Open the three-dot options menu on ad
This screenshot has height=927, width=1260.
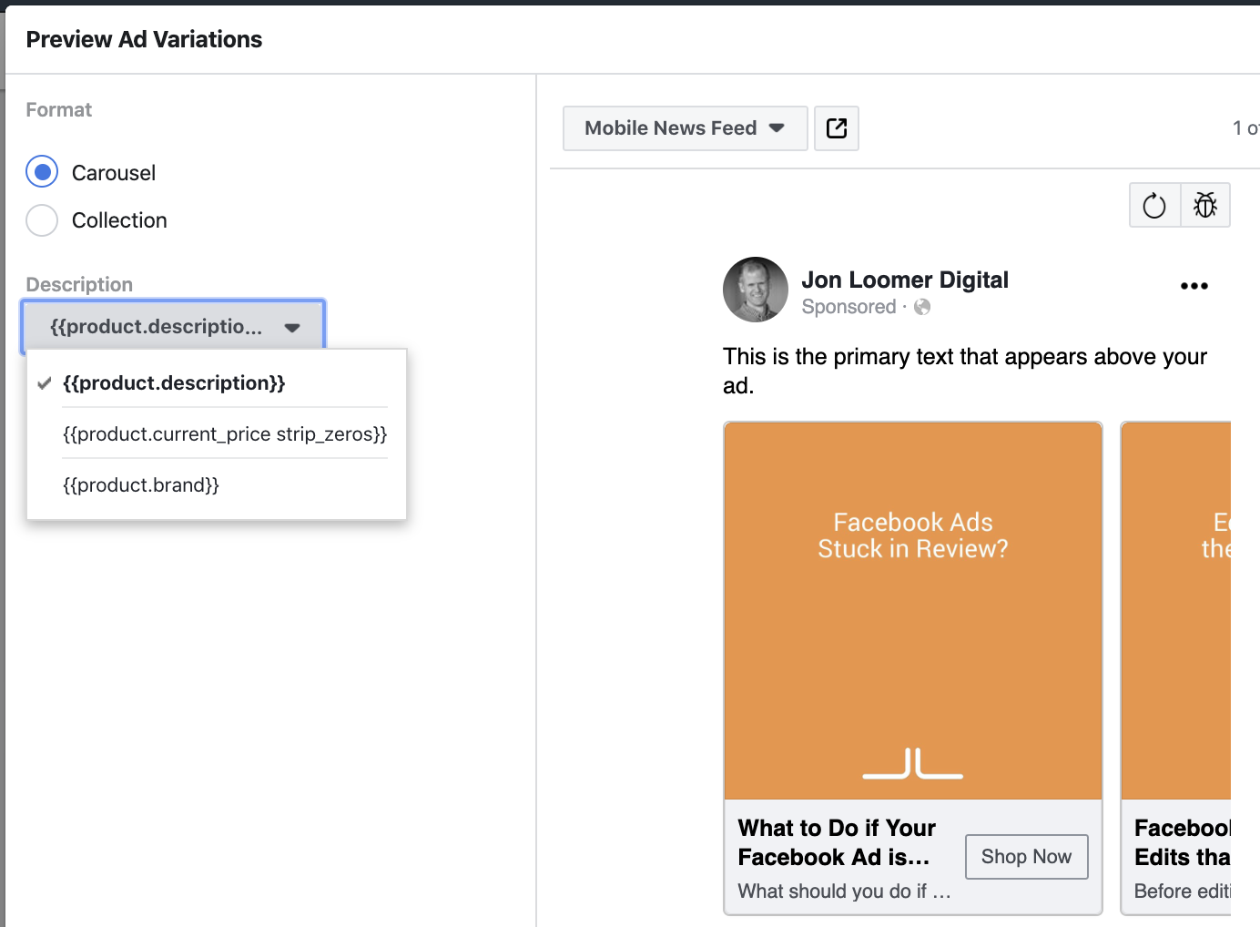tap(1194, 286)
